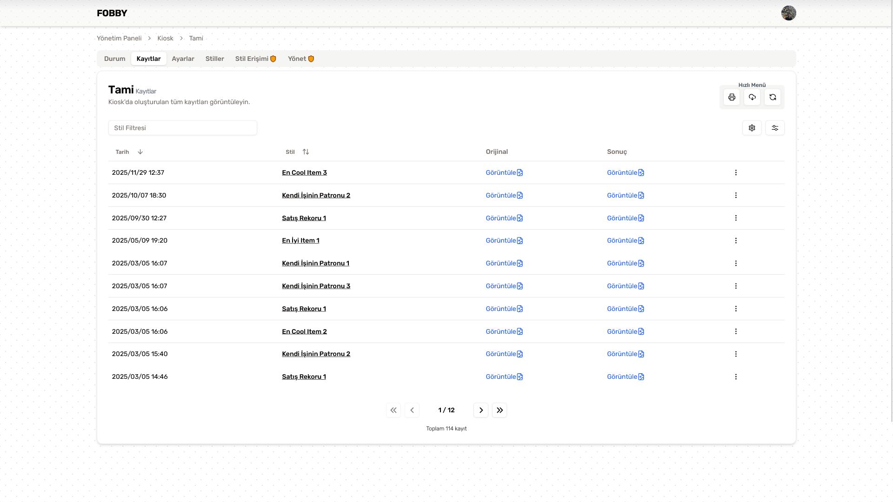Click the cloud download icon
893x502 pixels.
pyautogui.click(x=752, y=97)
